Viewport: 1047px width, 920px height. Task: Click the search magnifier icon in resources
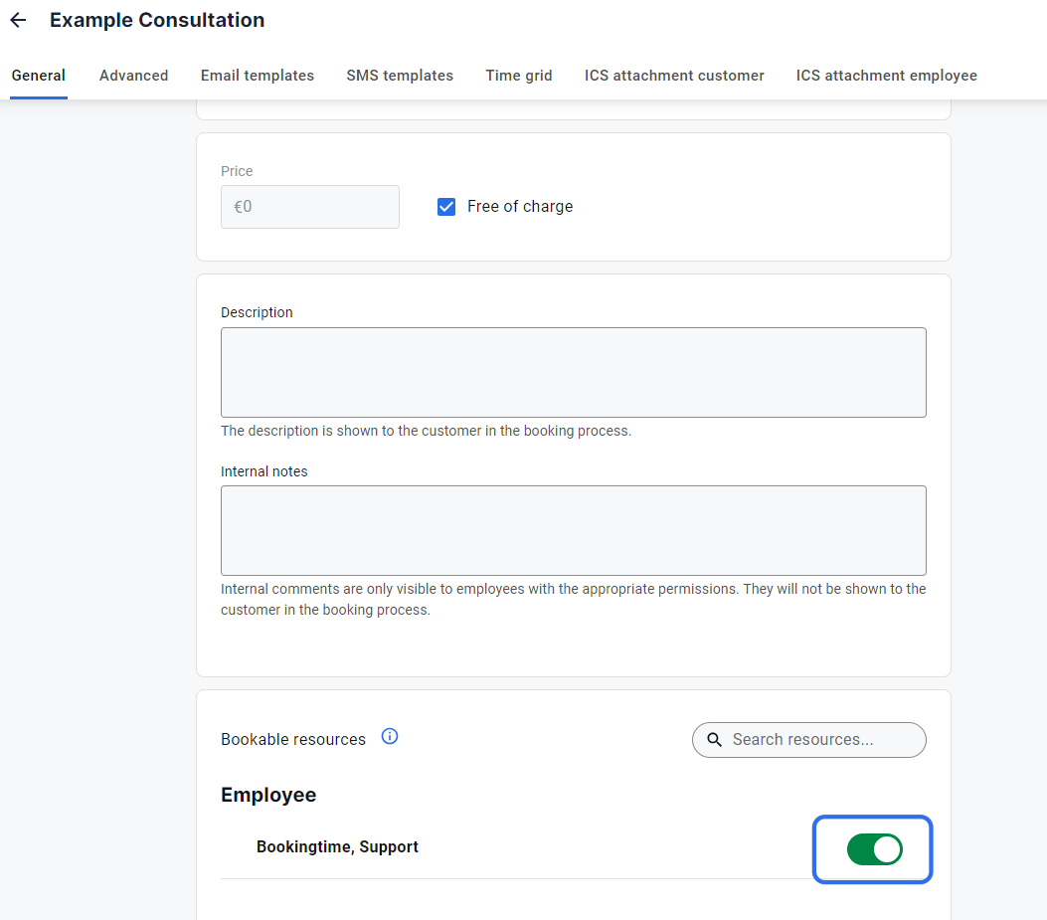(x=715, y=740)
